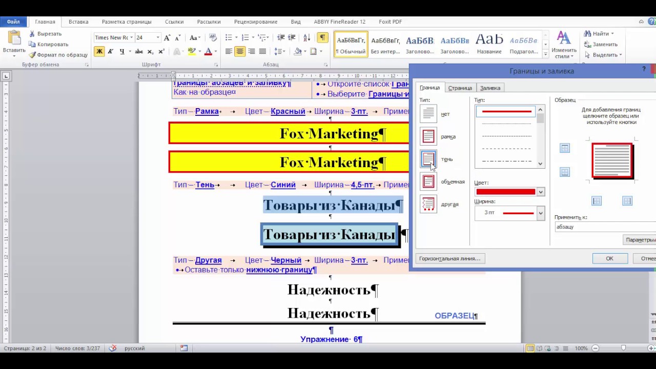The image size is (656, 369).
Task: Click zoom slider in status bar
Action: pos(624,348)
